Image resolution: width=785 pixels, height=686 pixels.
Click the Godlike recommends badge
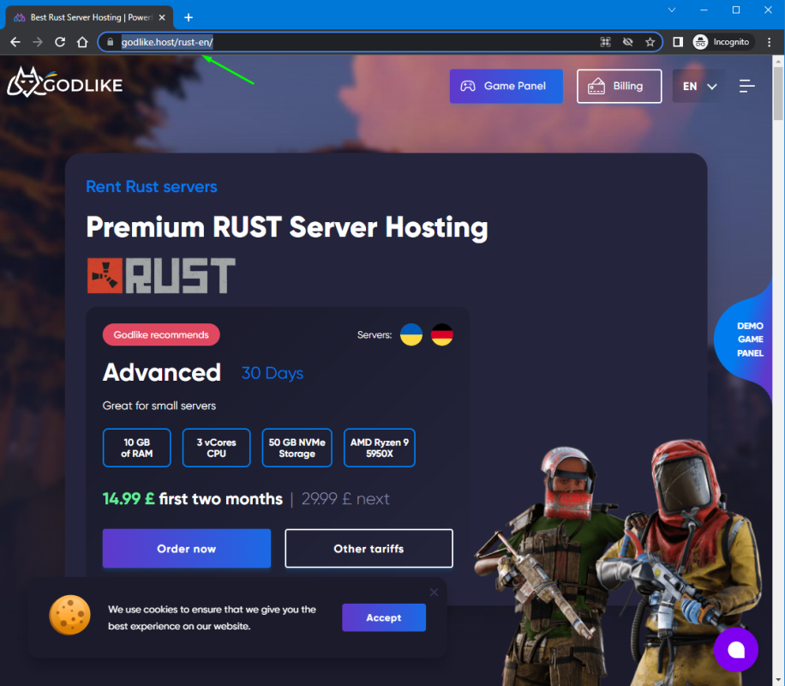click(161, 334)
